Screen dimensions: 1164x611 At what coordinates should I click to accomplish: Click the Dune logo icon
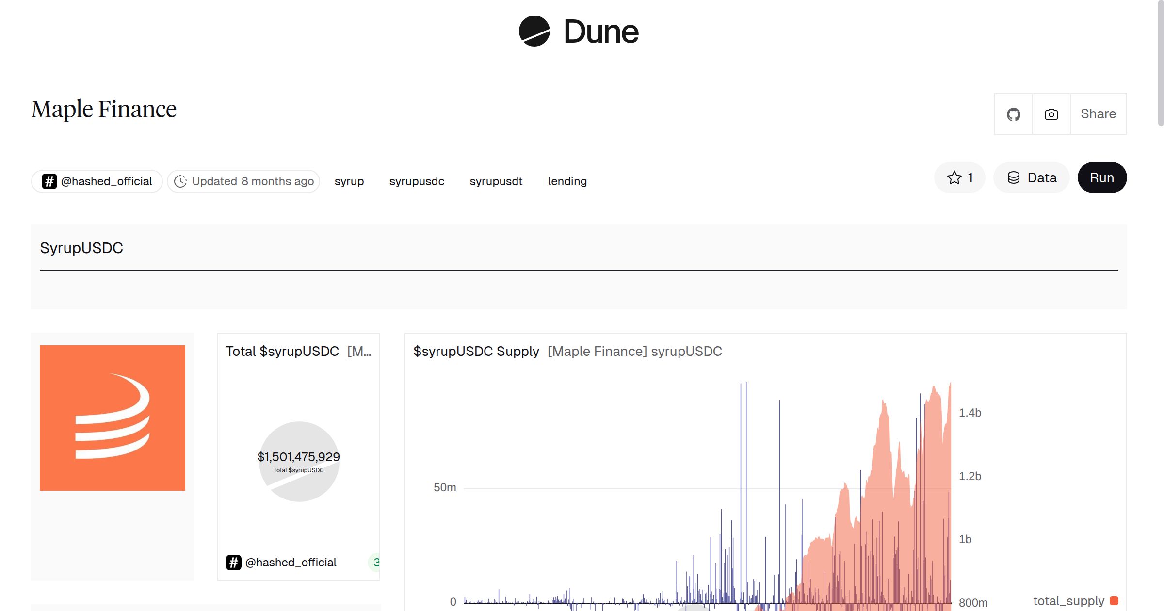[534, 32]
